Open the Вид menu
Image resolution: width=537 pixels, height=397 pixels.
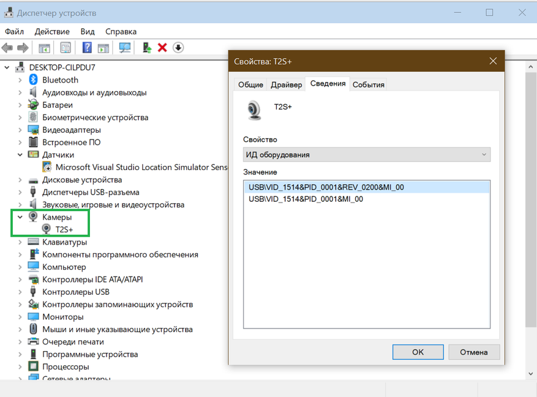(88, 31)
